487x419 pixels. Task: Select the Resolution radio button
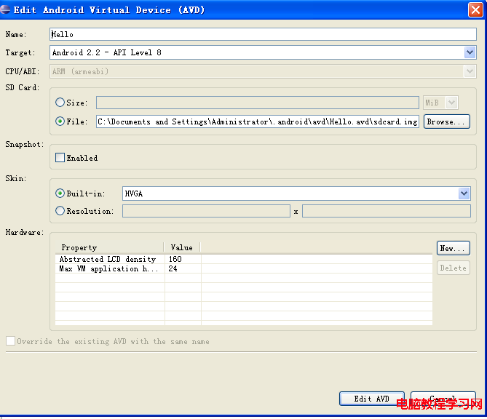60,211
